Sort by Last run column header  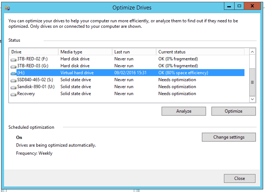coord(134,52)
